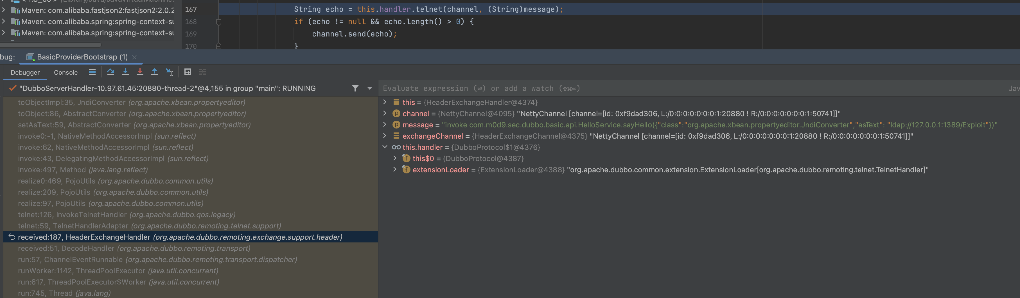Open the thread selector dropdown arrow
Screen dimensions: 1020x298
369,89
